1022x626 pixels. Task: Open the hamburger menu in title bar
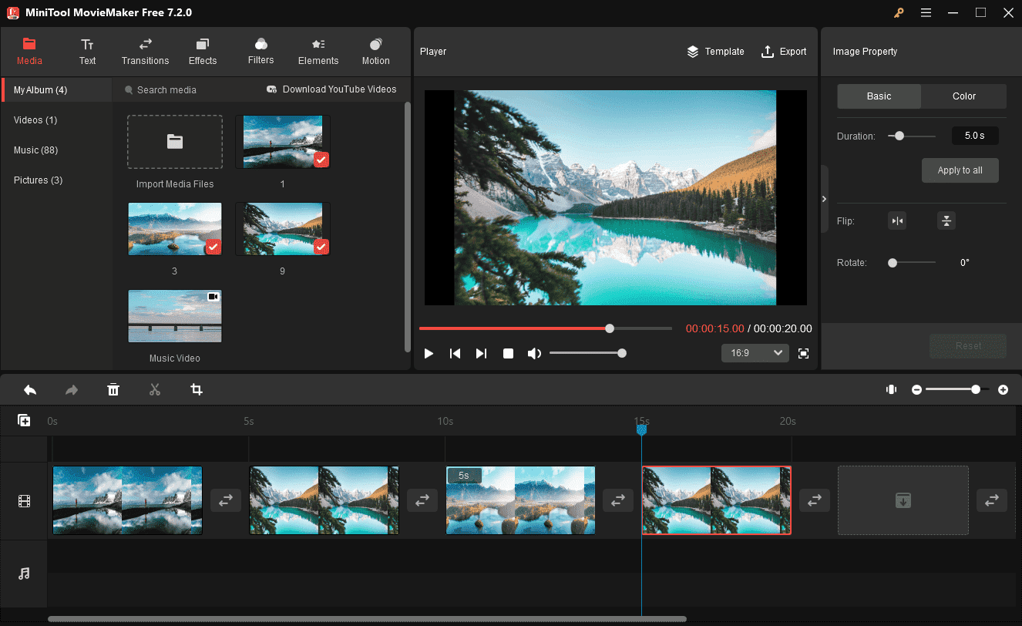click(x=926, y=12)
